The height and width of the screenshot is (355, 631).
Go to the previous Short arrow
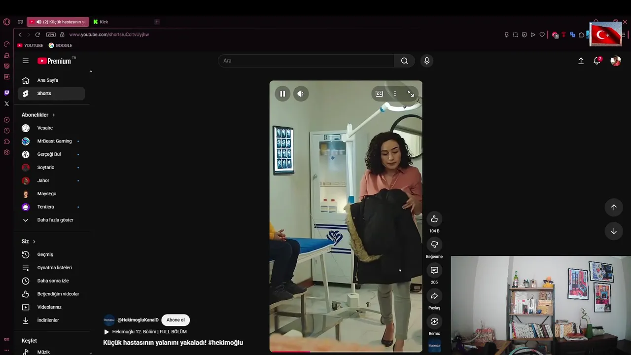[x=614, y=207]
